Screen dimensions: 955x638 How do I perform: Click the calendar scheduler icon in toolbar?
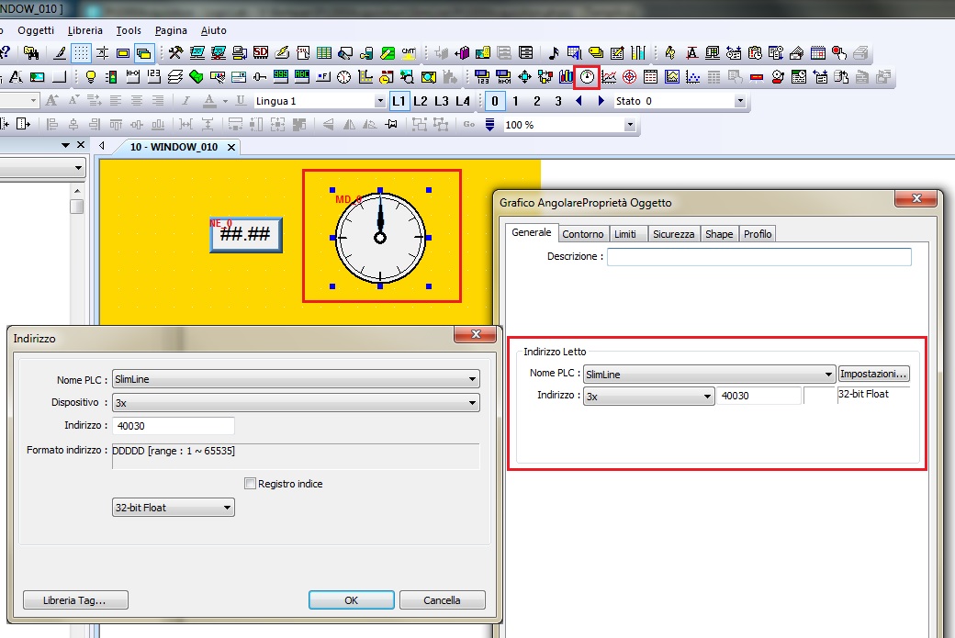tap(818, 53)
